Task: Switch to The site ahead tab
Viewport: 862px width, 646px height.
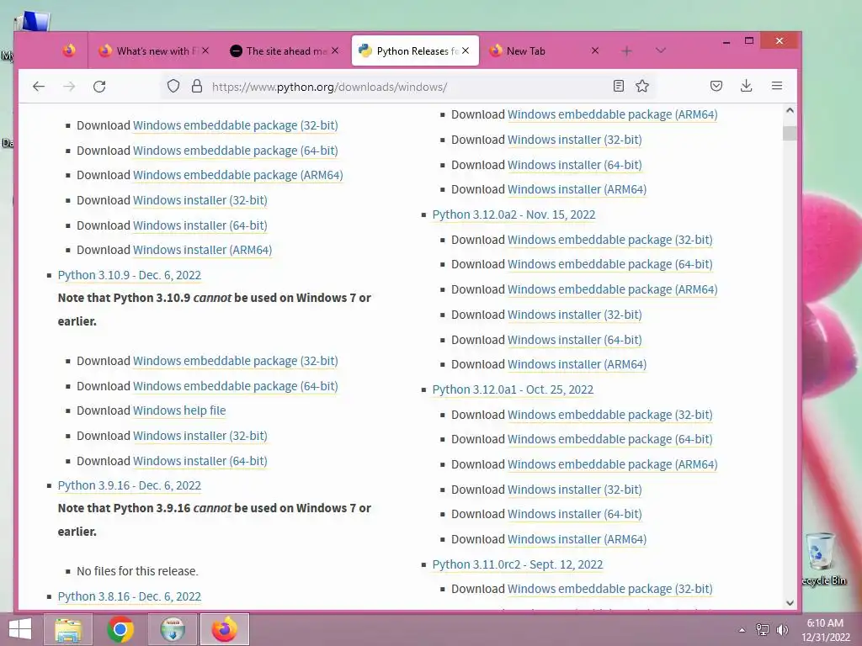Action: 284,51
